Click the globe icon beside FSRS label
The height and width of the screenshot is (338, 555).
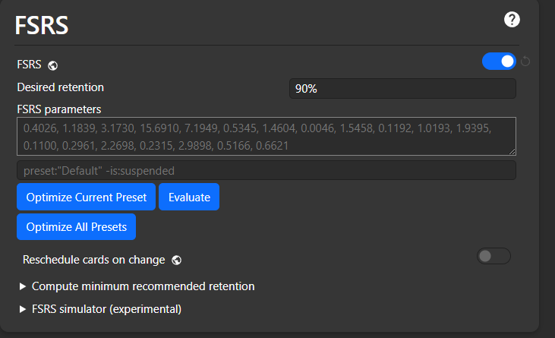click(x=52, y=65)
